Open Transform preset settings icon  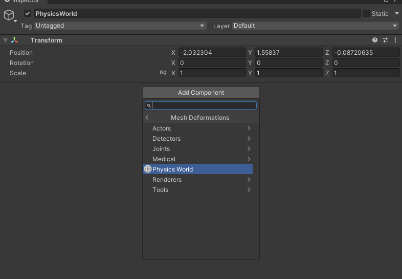coord(385,40)
